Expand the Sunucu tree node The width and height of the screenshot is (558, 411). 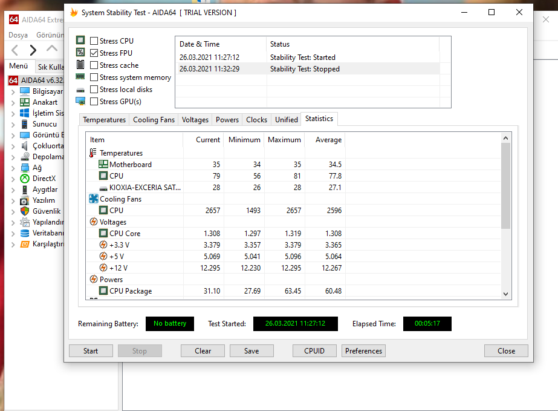coord(13,125)
